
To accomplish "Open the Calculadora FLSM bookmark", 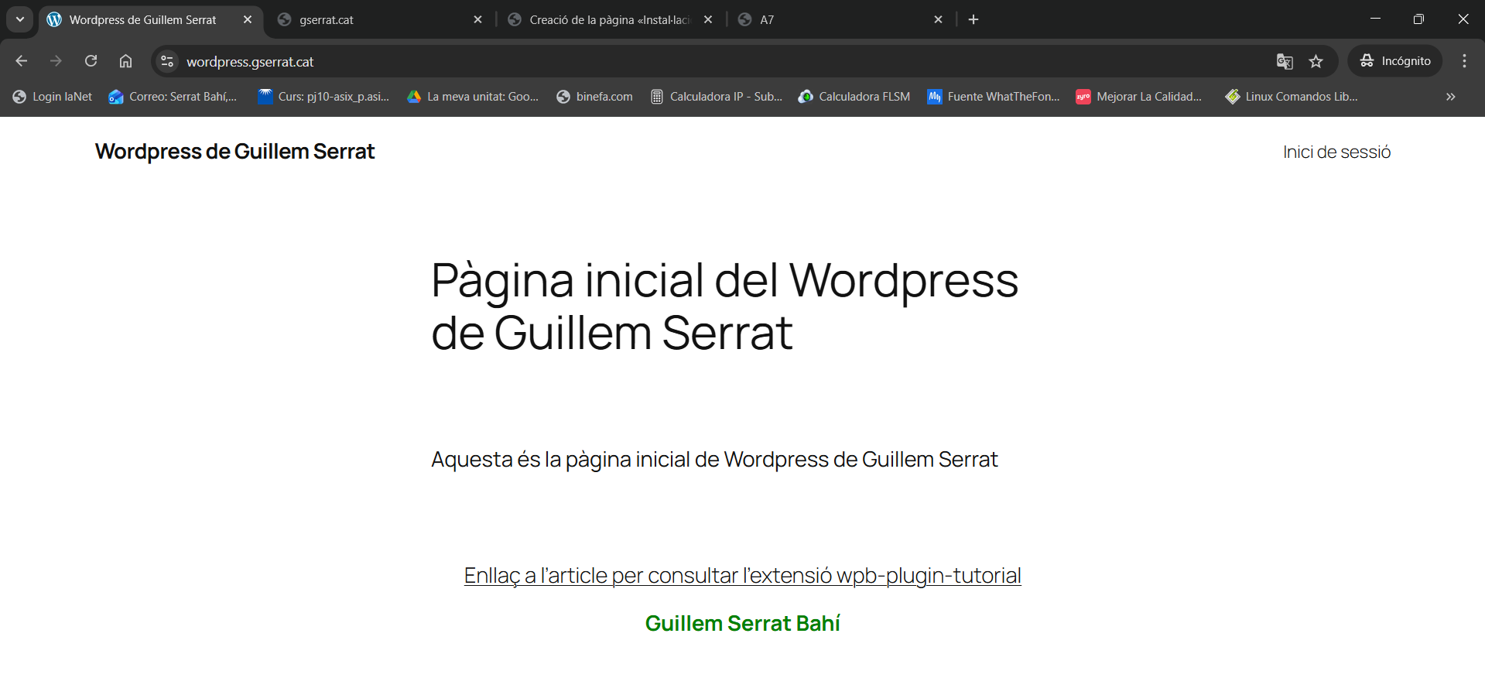I will [x=854, y=97].
